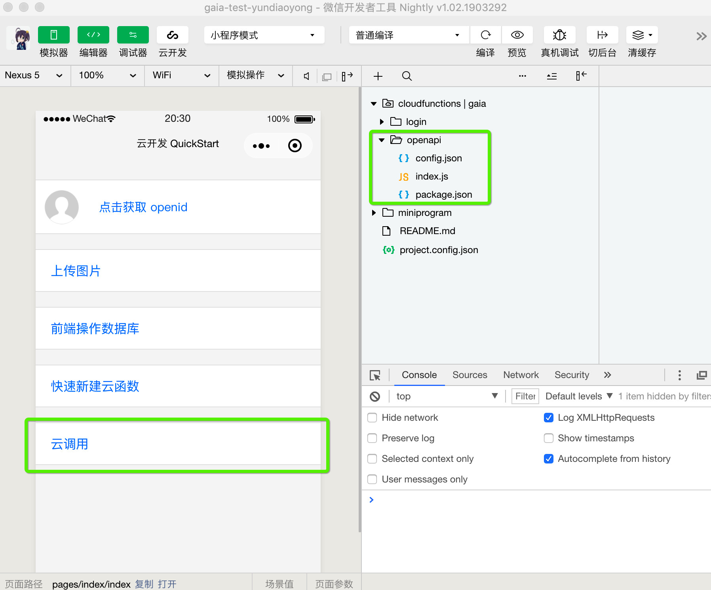Image resolution: width=711 pixels, height=590 pixels.
Task: Enable Preserve log checkbox
Action: click(x=372, y=438)
